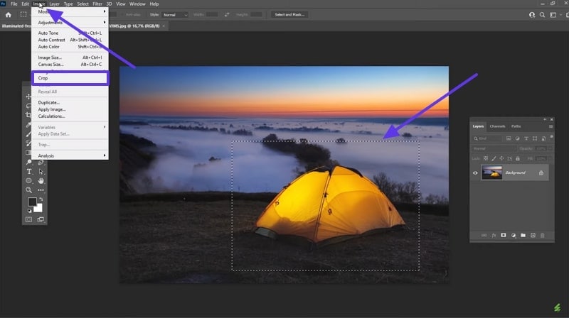Viewport: 569px width, 318px height.
Task: Open the Filter menu
Action: point(97,4)
